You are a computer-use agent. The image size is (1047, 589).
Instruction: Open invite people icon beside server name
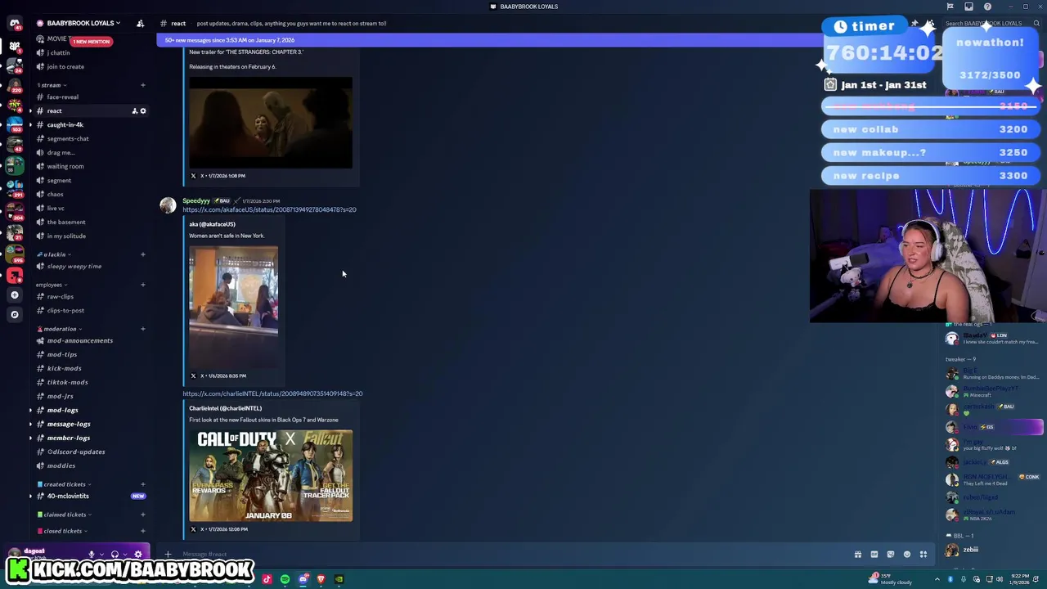pos(140,23)
